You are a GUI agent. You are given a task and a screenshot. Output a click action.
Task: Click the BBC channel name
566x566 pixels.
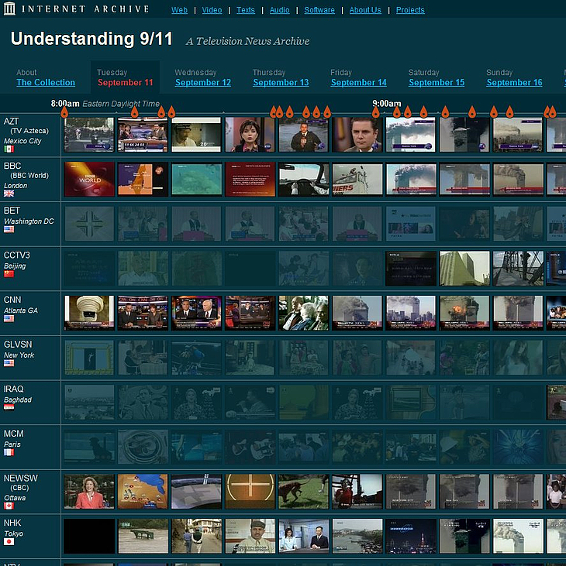(x=12, y=166)
